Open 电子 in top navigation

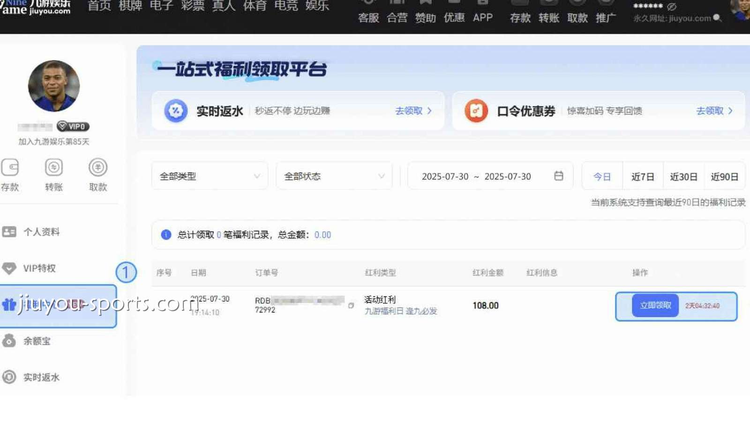click(x=161, y=6)
